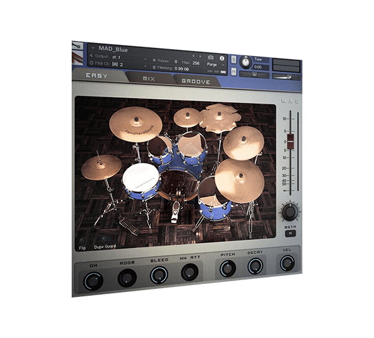Toggle the Flip switch
This screenshot has height=338, width=374.
click(82, 241)
